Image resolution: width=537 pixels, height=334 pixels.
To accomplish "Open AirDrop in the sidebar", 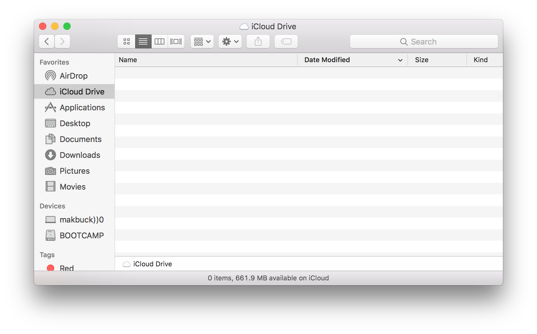I will tap(74, 76).
